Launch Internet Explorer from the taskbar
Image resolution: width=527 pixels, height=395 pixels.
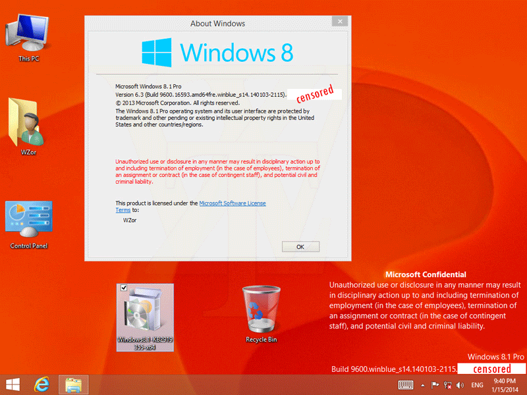[43, 384]
